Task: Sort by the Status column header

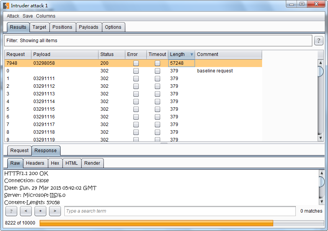Action: point(112,54)
